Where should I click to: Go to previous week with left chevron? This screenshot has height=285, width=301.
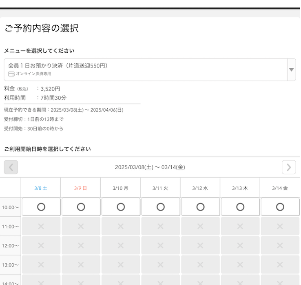point(11,167)
